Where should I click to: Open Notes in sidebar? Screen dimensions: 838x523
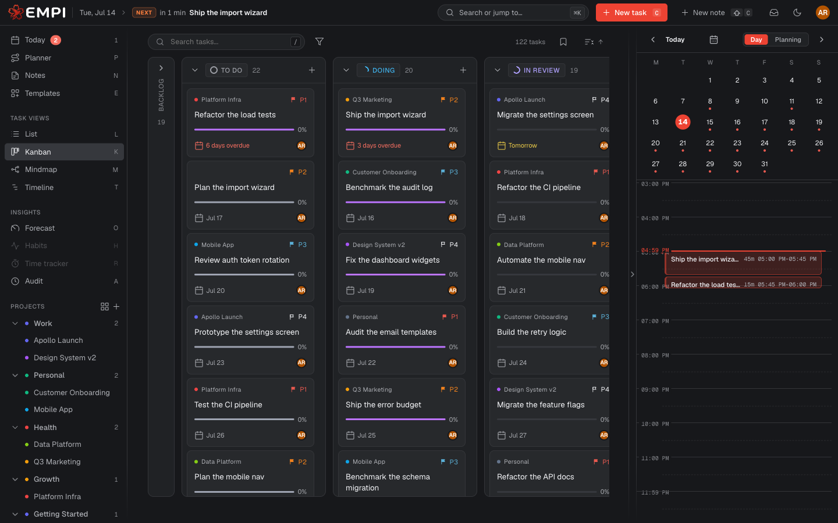coord(64,76)
